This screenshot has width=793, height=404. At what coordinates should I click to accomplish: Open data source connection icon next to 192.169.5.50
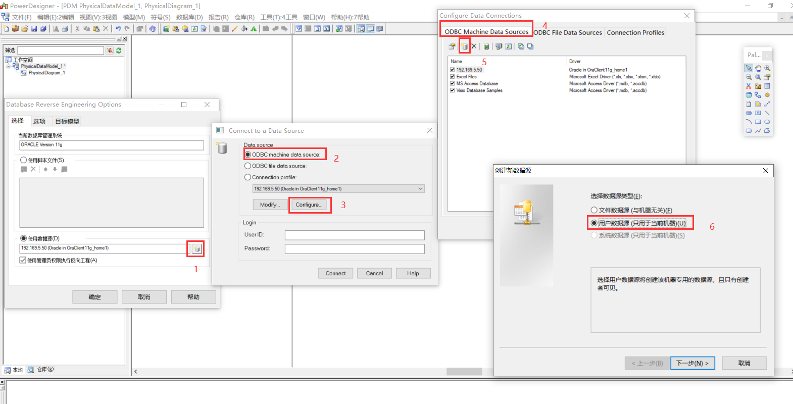pos(196,248)
